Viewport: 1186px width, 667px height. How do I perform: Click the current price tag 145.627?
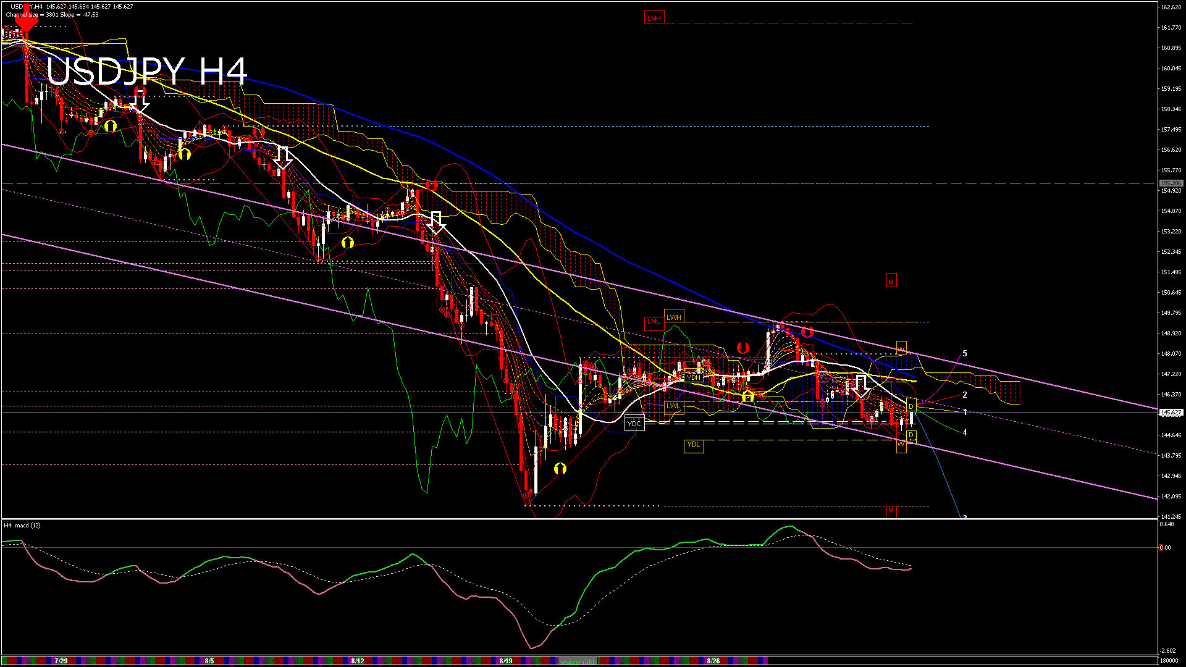point(1171,412)
